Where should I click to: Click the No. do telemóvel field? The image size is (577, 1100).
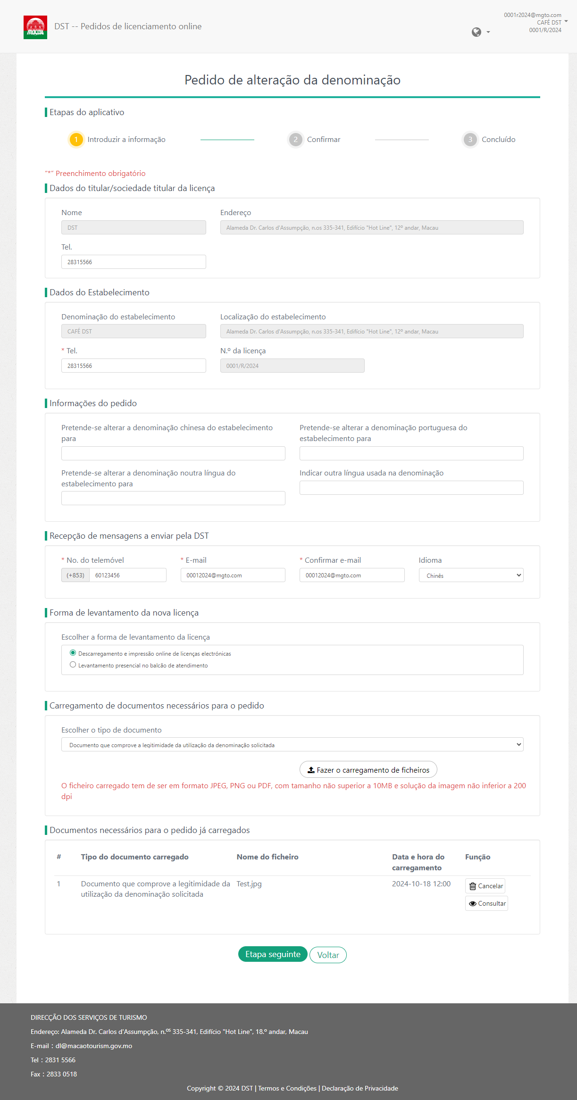[x=127, y=575]
